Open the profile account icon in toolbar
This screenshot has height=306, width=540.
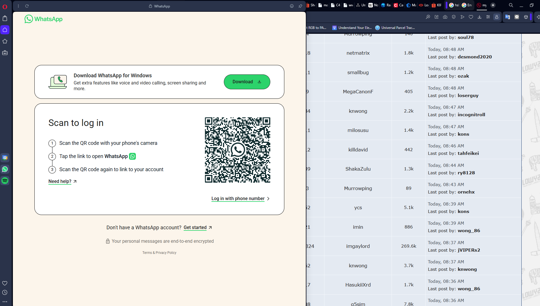click(x=497, y=17)
